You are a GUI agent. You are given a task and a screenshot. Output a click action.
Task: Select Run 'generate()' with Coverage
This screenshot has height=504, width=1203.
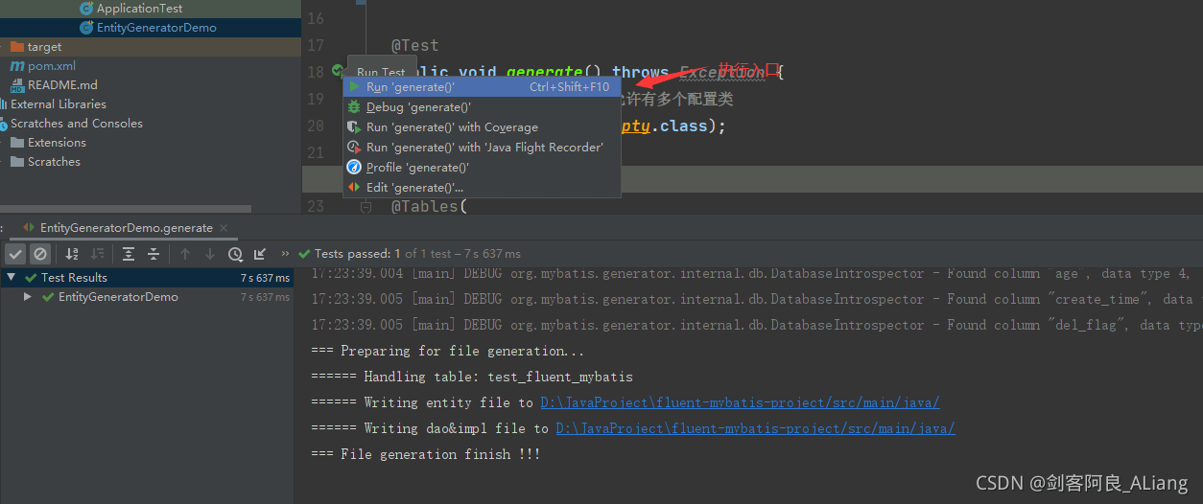coord(482,127)
